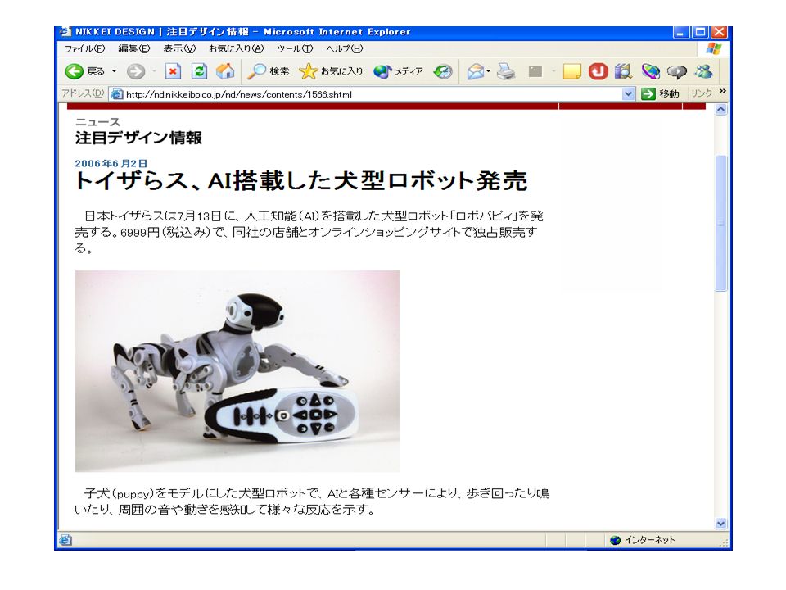Click the date text 2006年6月2日
Screen dimensions: 786x590
tap(111, 164)
